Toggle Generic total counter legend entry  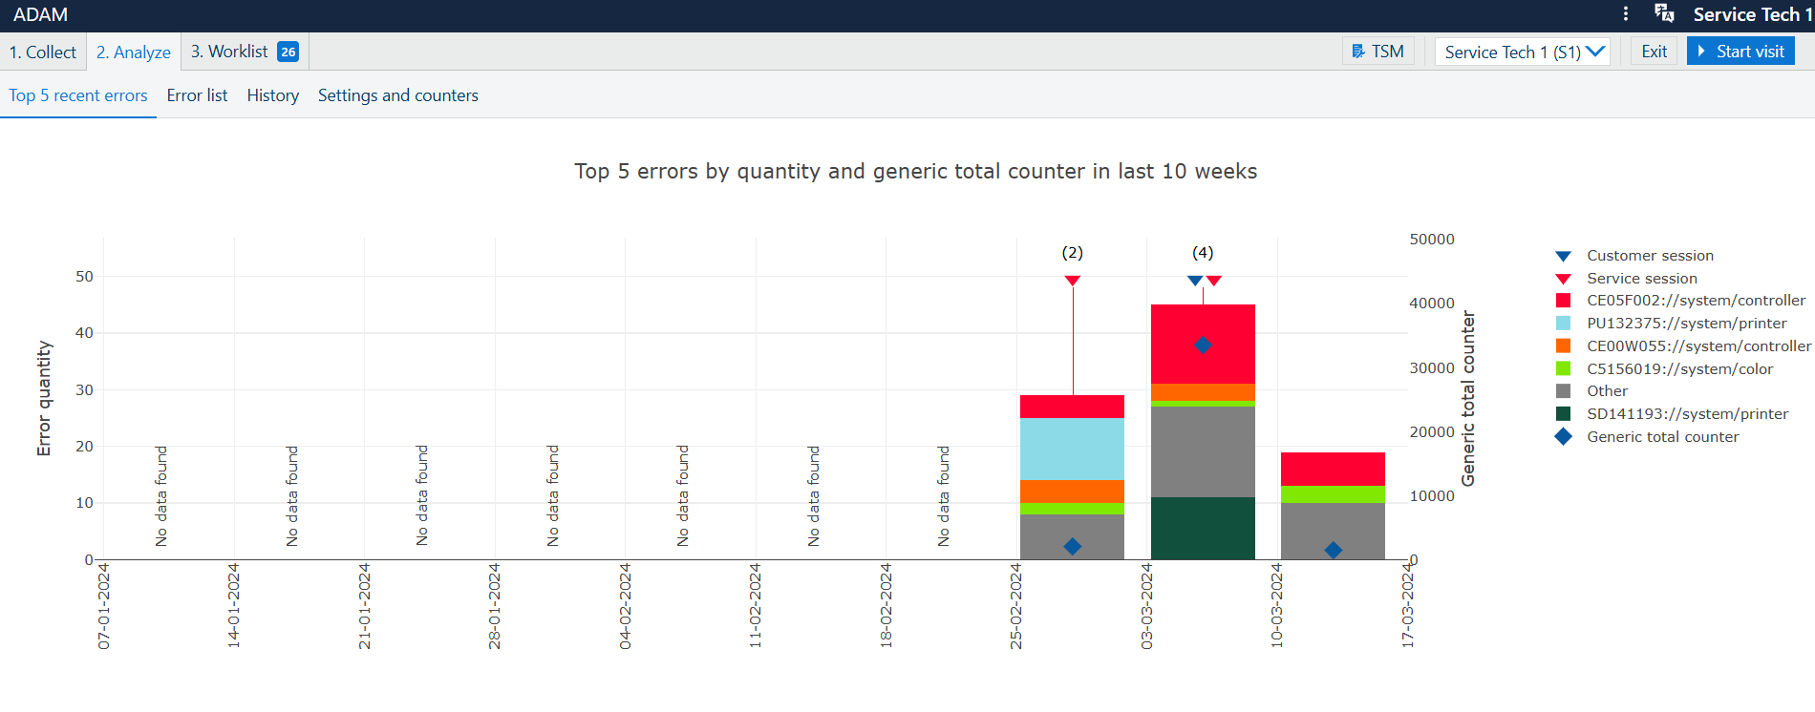pyautogui.click(x=1662, y=437)
